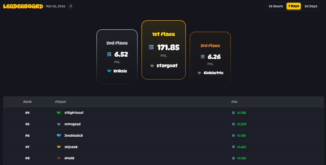Open the stlightsout player profile
The height and width of the screenshot is (165, 326).
pyautogui.click(x=74, y=113)
